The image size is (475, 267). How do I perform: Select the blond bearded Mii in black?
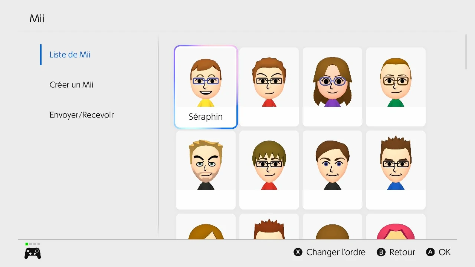[206, 170]
